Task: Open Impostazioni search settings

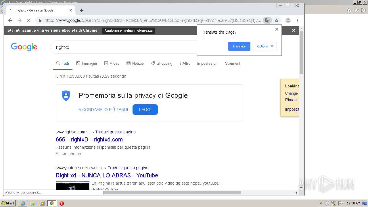Action: coord(208,63)
